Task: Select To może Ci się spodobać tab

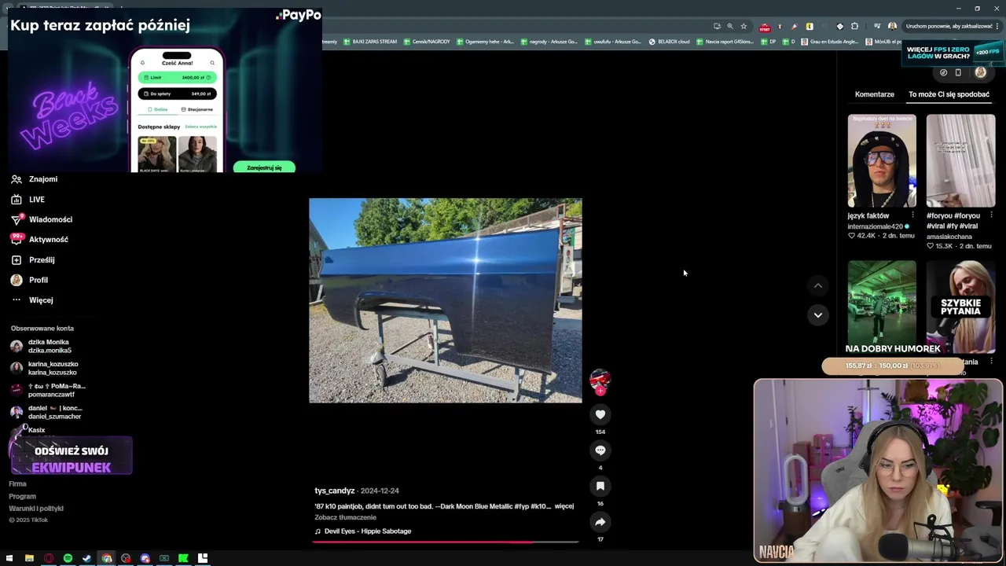Action: tap(949, 94)
